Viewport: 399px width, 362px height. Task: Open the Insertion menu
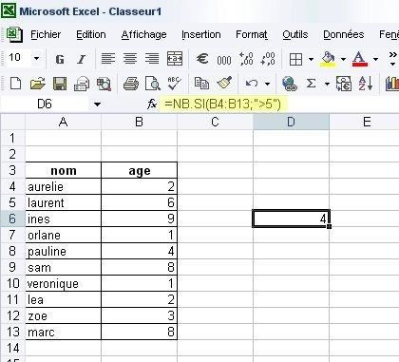coord(201,34)
